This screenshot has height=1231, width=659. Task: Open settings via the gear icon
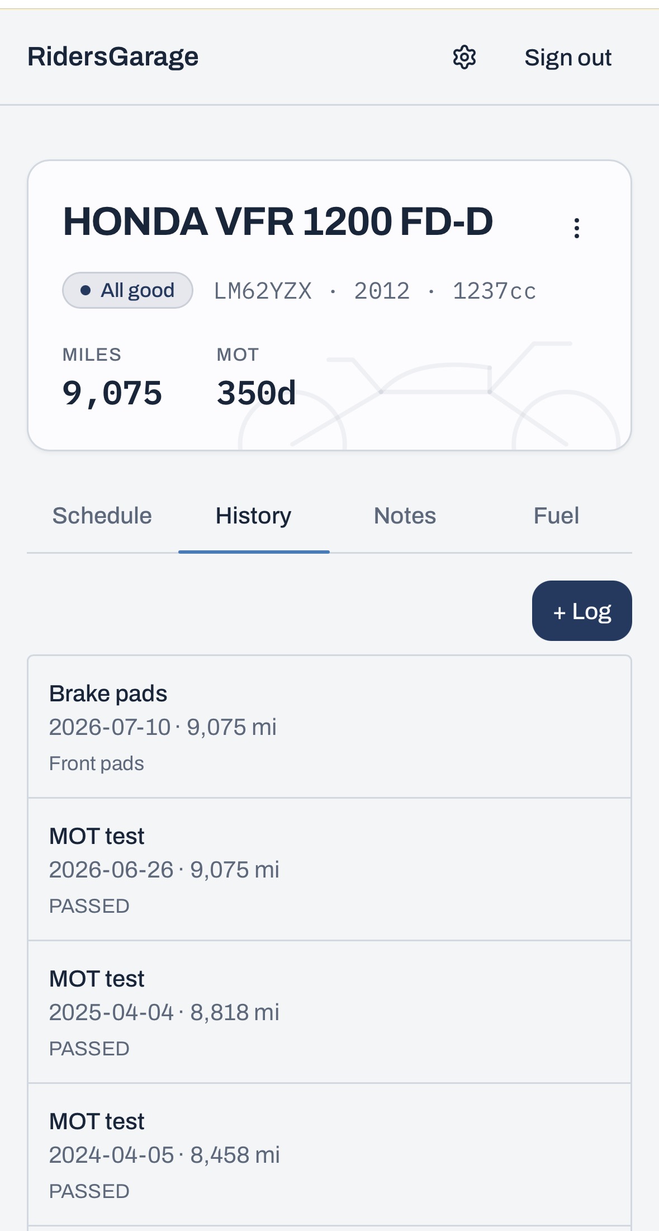coord(464,57)
